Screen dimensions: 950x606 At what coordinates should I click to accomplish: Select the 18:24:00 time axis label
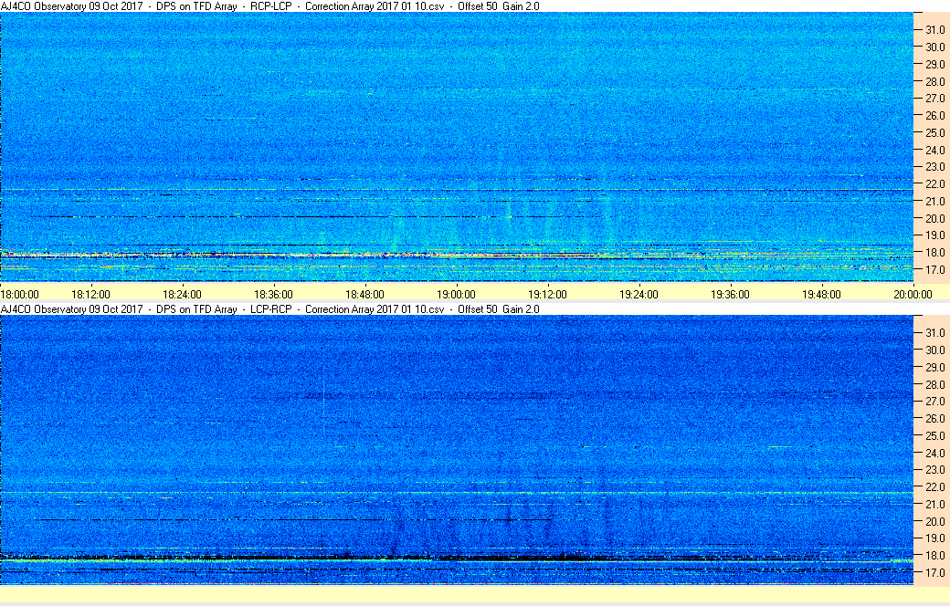(183, 295)
